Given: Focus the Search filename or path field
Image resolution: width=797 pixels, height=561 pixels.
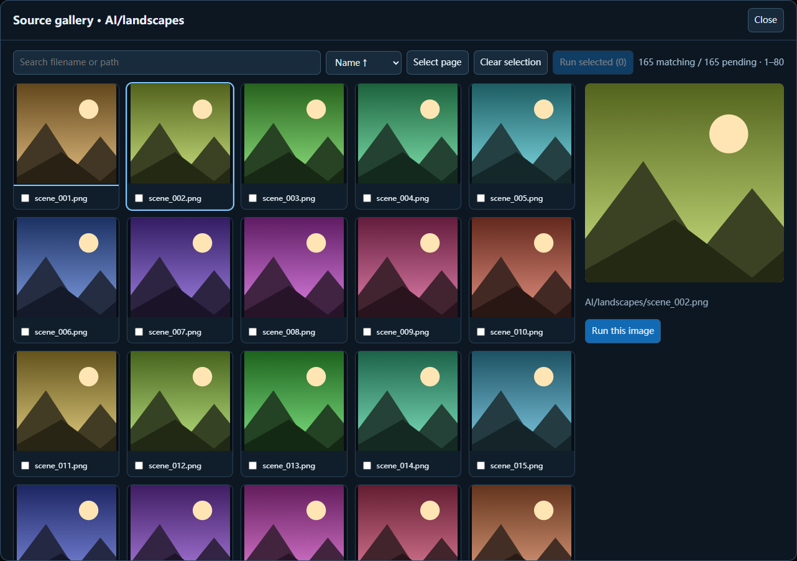Looking at the screenshot, I should click(167, 62).
